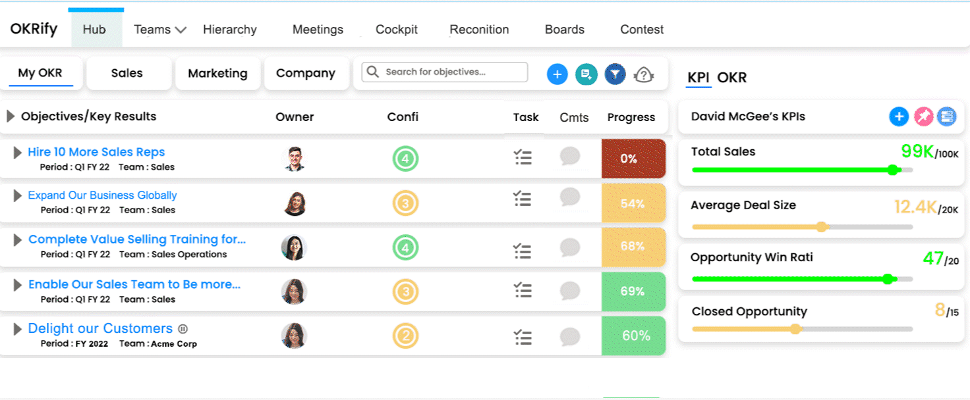The image size is (970, 400).
Task: Click the help badge question mark icon
Action: pyautogui.click(x=644, y=75)
